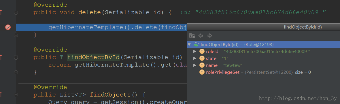
Task: Click the first toolbar icon left of the back arrow
Action: (192, 35)
